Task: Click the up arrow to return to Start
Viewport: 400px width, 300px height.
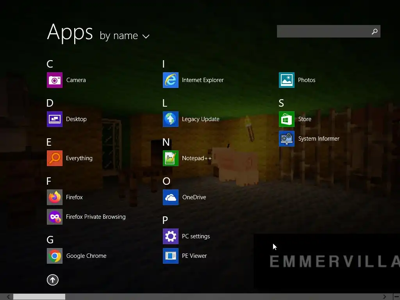Action: point(53,280)
